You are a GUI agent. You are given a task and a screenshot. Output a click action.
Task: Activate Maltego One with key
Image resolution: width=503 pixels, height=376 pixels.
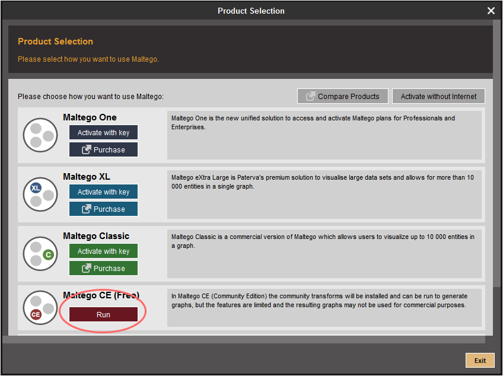point(103,132)
